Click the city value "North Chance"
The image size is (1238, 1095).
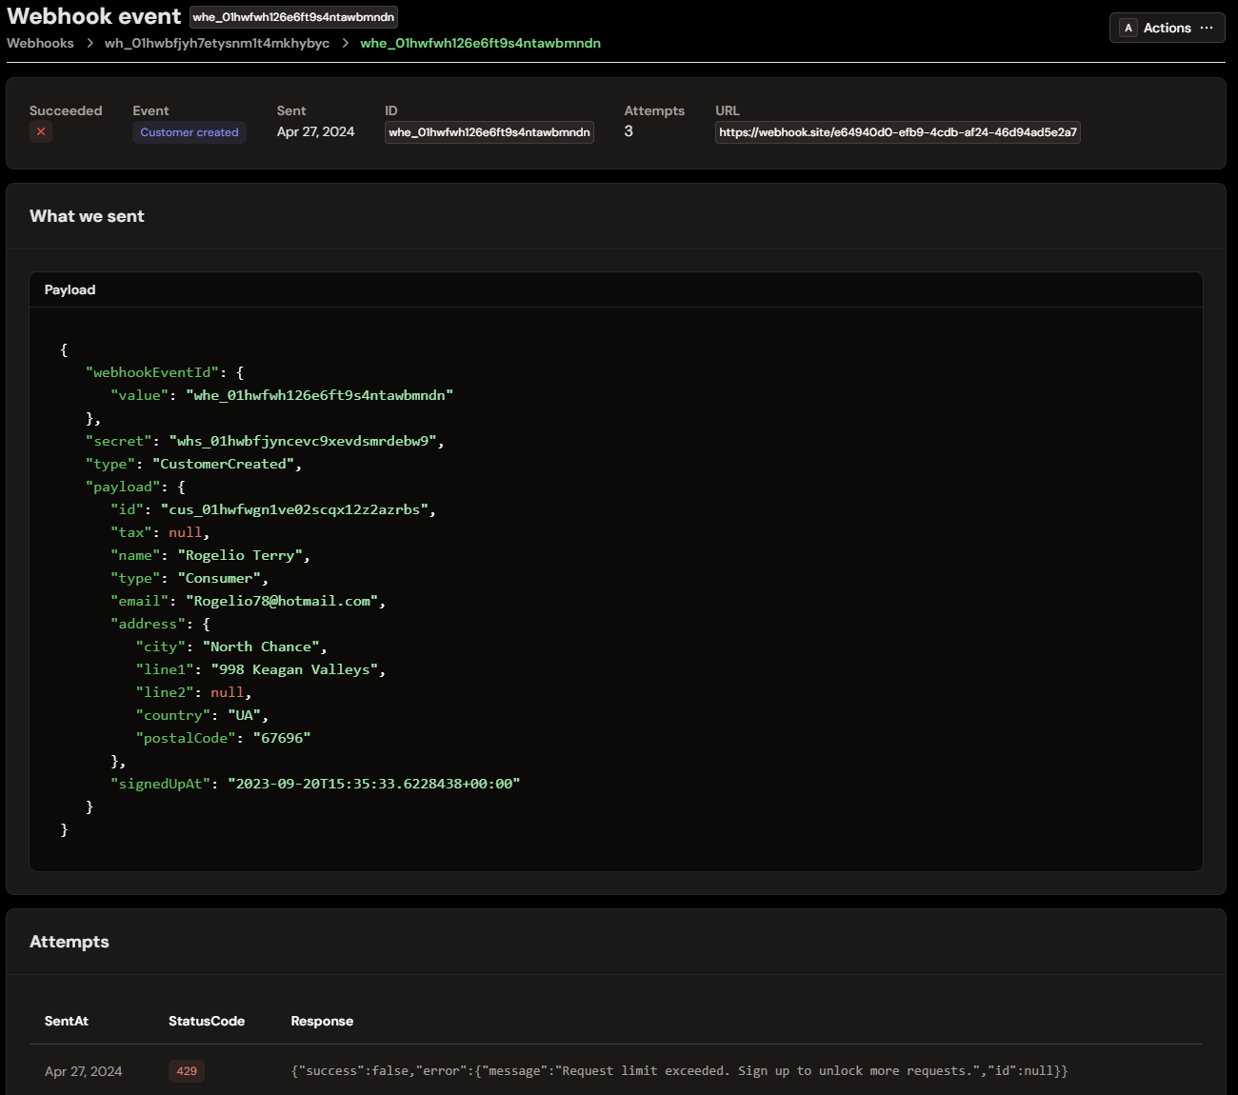[261, 647]
